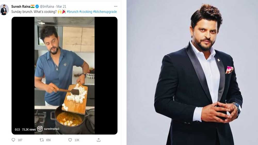
Task: Click the blue verified badge
Action: (x=37, y=6)
